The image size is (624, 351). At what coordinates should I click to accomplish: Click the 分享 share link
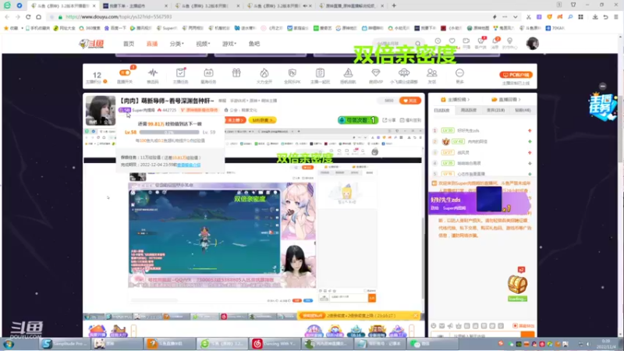coord(389,120)
